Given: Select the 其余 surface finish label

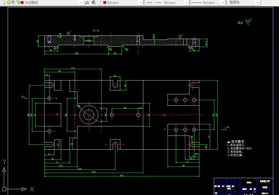Looking at the screenshot, I should [240, 23].
